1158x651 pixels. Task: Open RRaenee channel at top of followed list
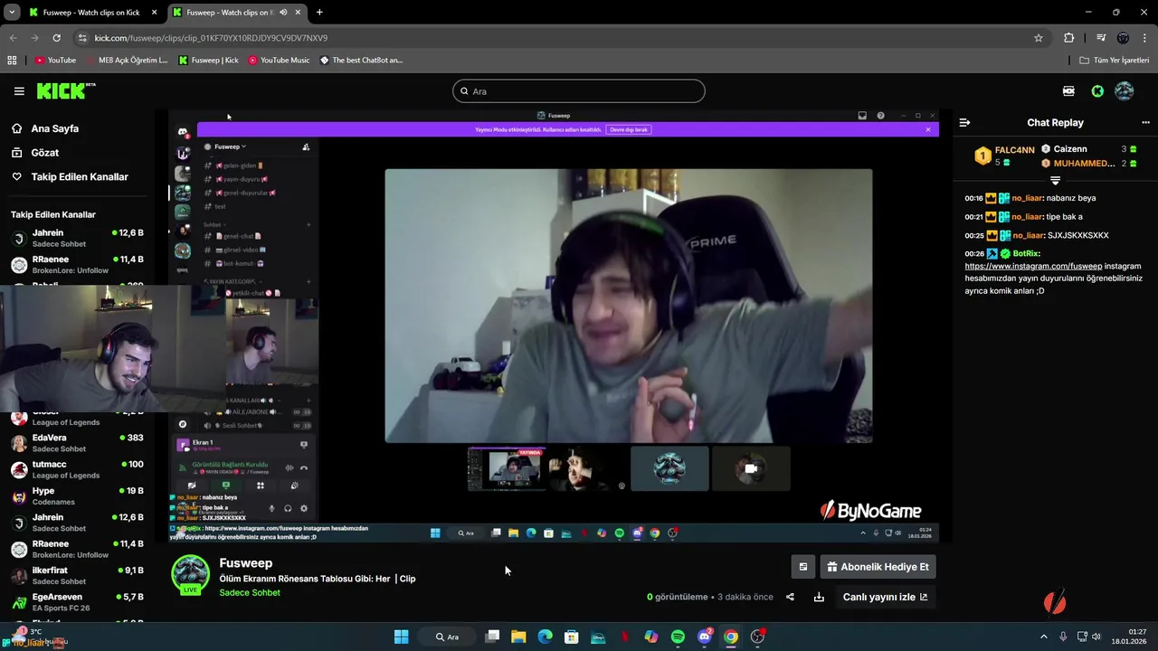pos(77,265)
